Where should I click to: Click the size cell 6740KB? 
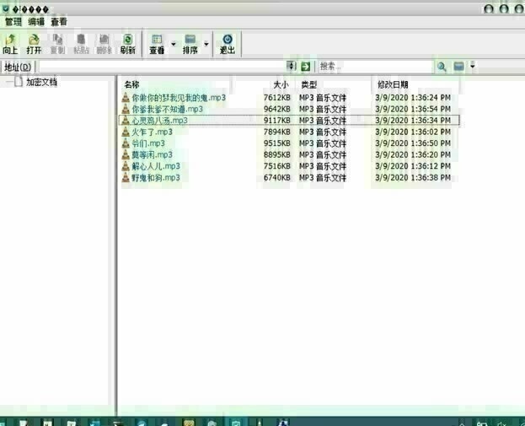click(277, 177)
